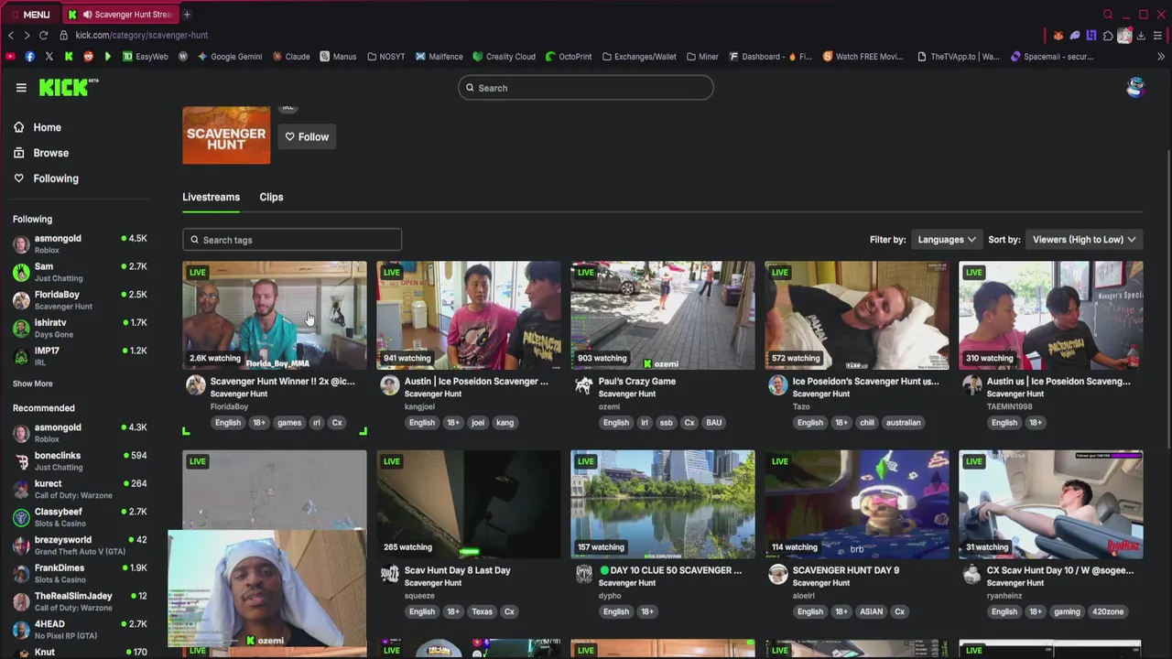Open Sam channel in Following list
Viewport: 1172px width, 659px height.
click(80, 272)
